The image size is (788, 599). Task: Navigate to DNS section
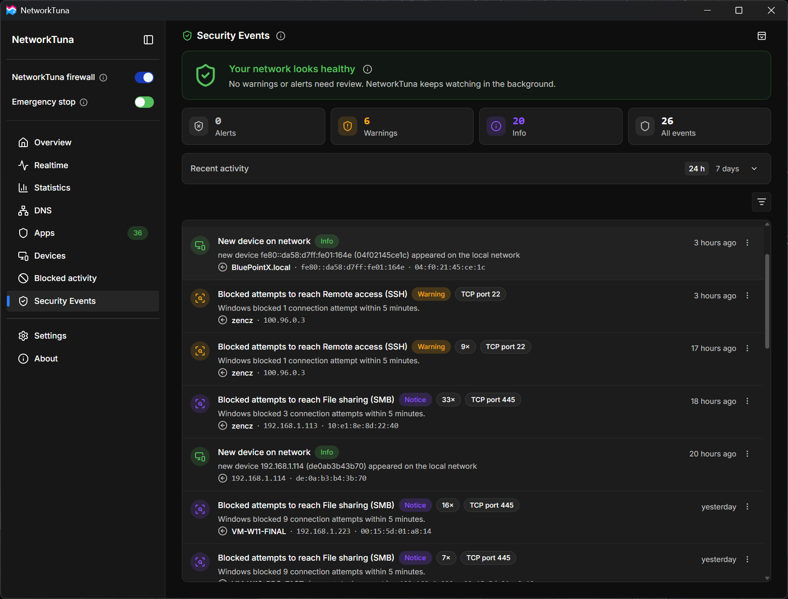coord(83,211)
